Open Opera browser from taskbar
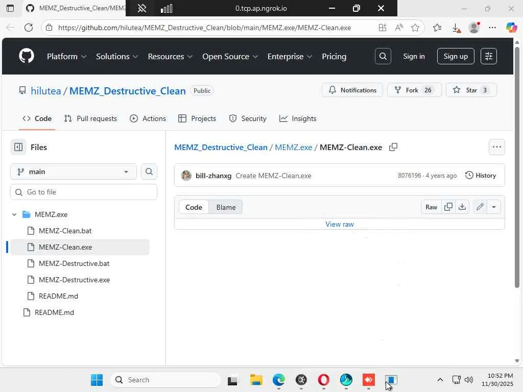Screen dimensions: 523x392 point(323,380)
